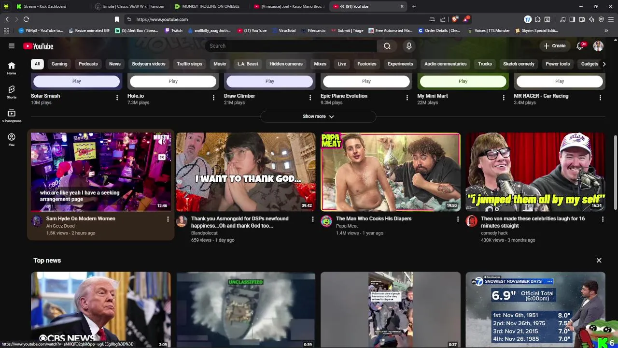Click the page vertical scrollbar
Viewport: 618px width, 348px height.
[x=615, y=172]
